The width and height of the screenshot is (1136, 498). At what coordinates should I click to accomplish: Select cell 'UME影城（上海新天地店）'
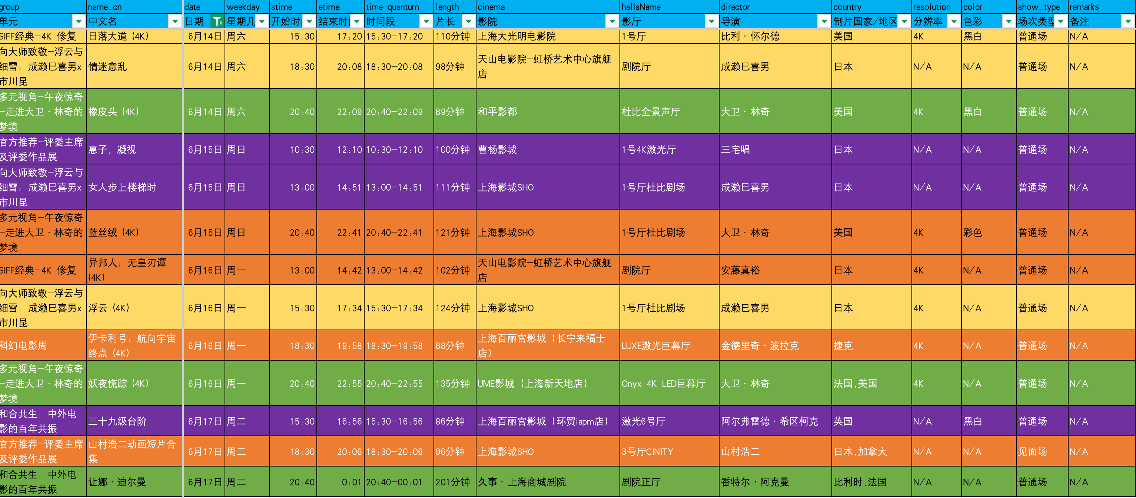click(x=548, y=384)
